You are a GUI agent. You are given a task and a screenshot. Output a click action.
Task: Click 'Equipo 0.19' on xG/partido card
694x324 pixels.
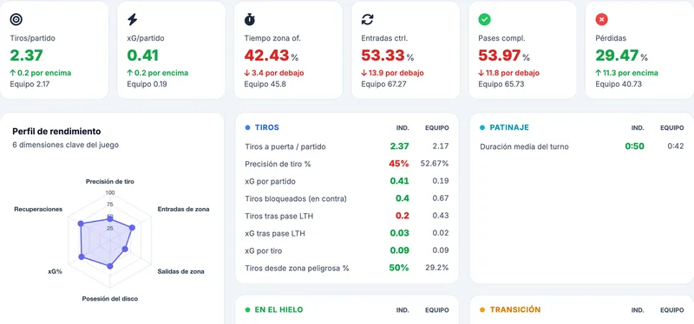point(147,84)
